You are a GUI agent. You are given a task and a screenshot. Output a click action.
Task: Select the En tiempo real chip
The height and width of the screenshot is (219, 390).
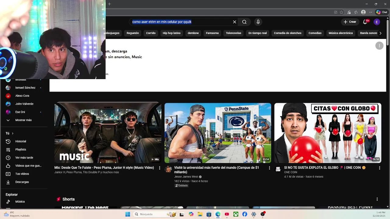pos(257,33)
